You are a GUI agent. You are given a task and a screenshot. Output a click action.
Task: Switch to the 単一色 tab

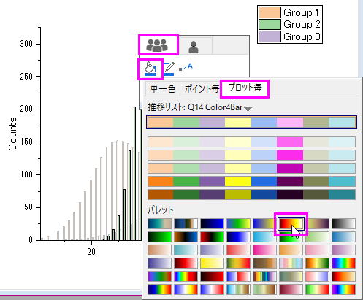coord(162,88)
